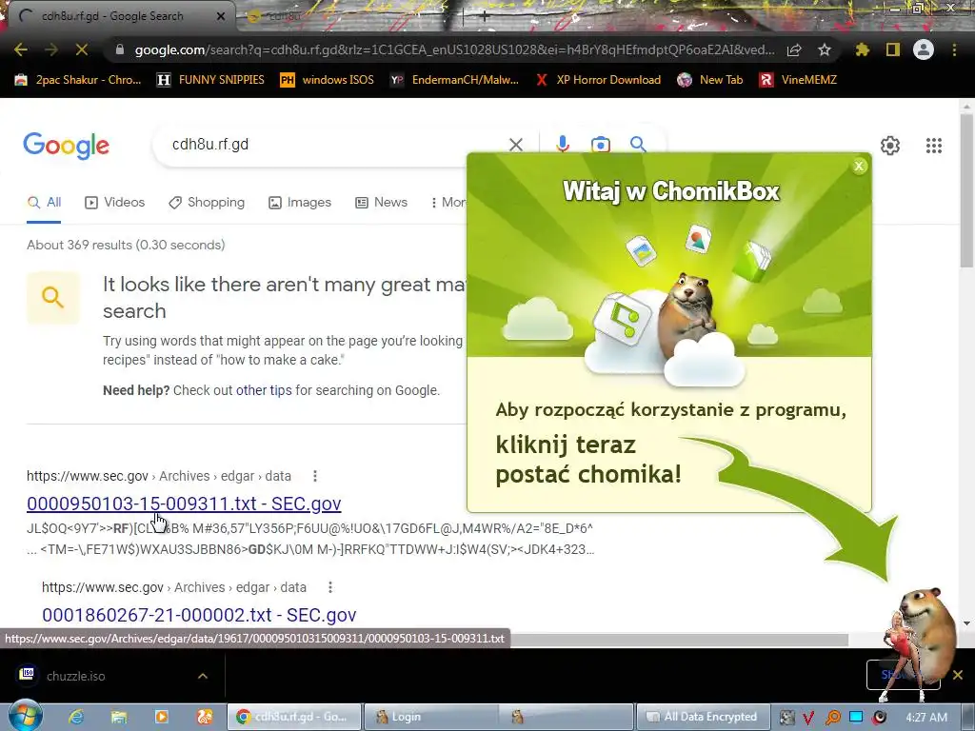The image size is (975, 731).
Task: Bookmark this page with the star icon
Action: (x=825, y=49)
